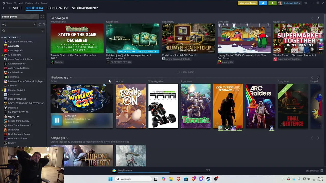
Task: Open Big Picture mode monitor icon
Action: coord(306,3)
